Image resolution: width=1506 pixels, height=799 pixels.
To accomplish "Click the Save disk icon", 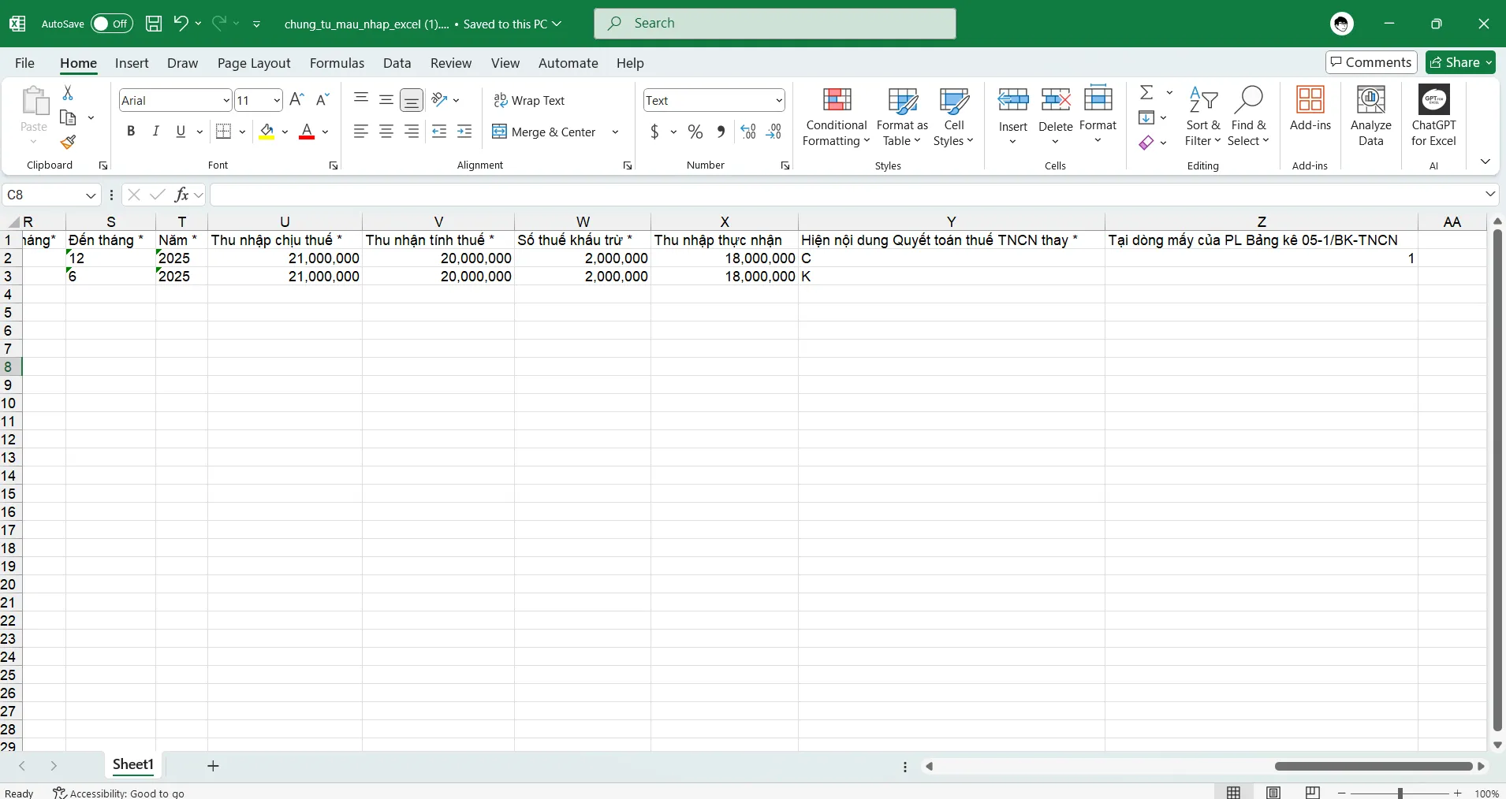I will [154, 24].
